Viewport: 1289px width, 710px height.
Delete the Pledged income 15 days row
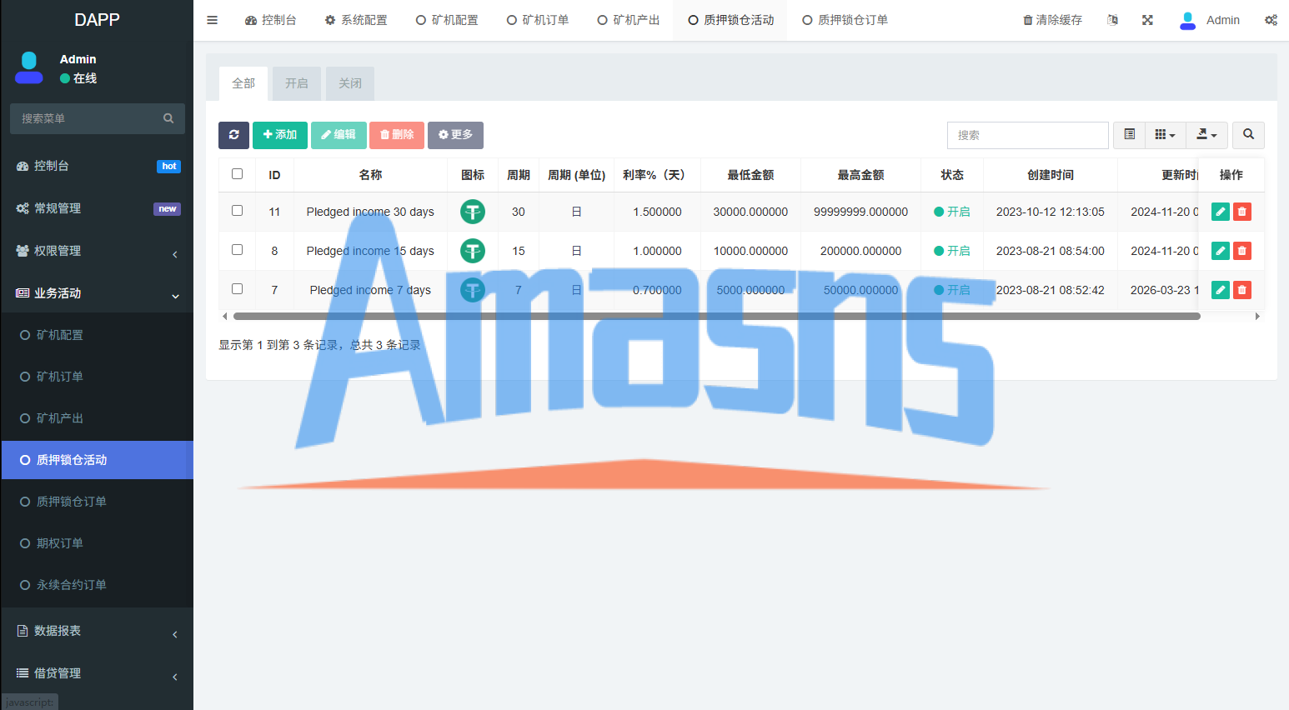[x=1242, y=251]
